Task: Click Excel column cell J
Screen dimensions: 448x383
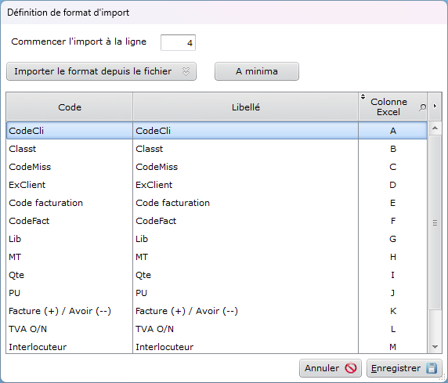Action: click(x=393, y=293)
